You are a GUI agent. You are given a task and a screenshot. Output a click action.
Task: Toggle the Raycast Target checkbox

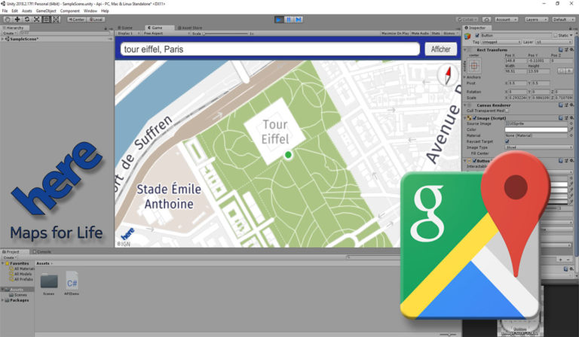coord(507,141)
